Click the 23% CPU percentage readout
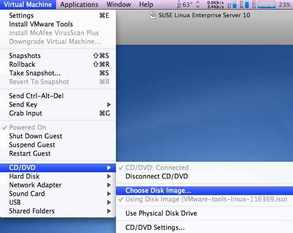293x233 pixels. pos(285,5)
